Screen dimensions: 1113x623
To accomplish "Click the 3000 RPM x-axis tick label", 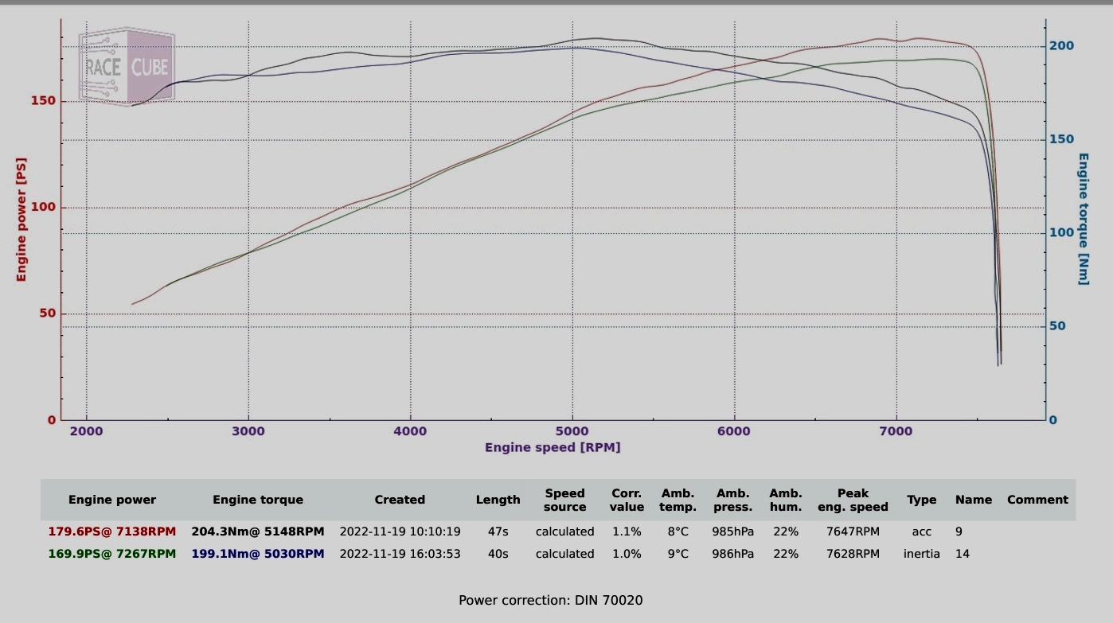I will 248,431.
